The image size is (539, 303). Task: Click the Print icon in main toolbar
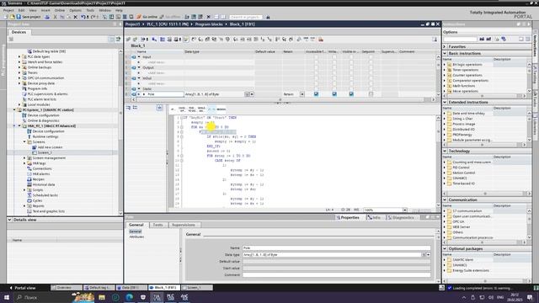pyautogui.click(x=47, y=17)
